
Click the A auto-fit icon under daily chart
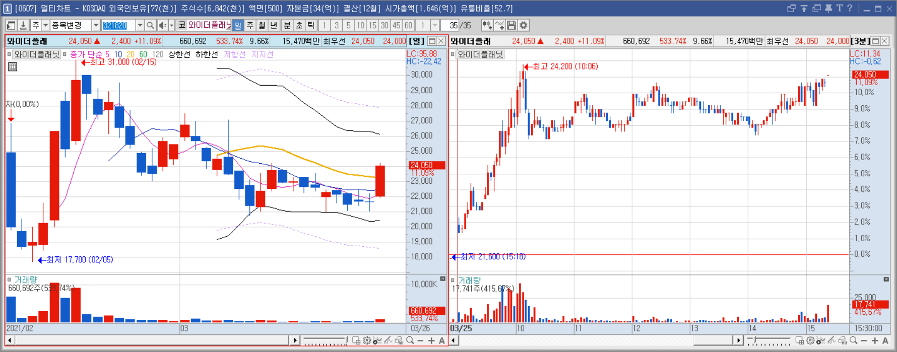pyautogui.click(x=442, y=341)
